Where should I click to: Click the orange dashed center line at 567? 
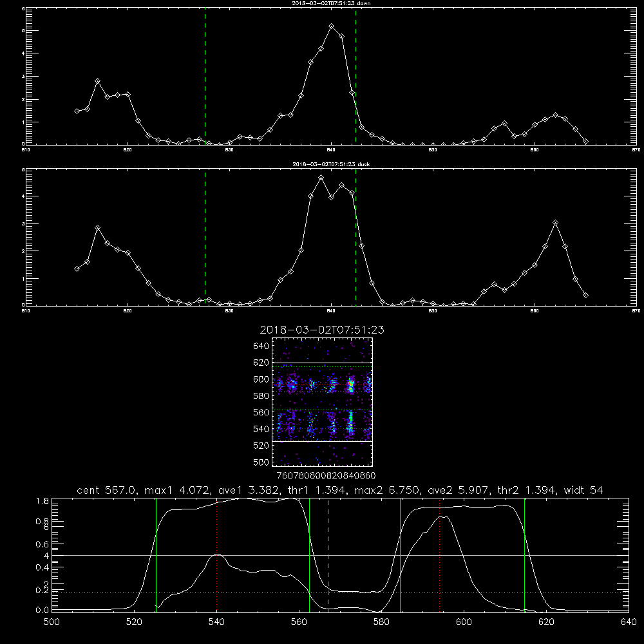coord(328,554)
